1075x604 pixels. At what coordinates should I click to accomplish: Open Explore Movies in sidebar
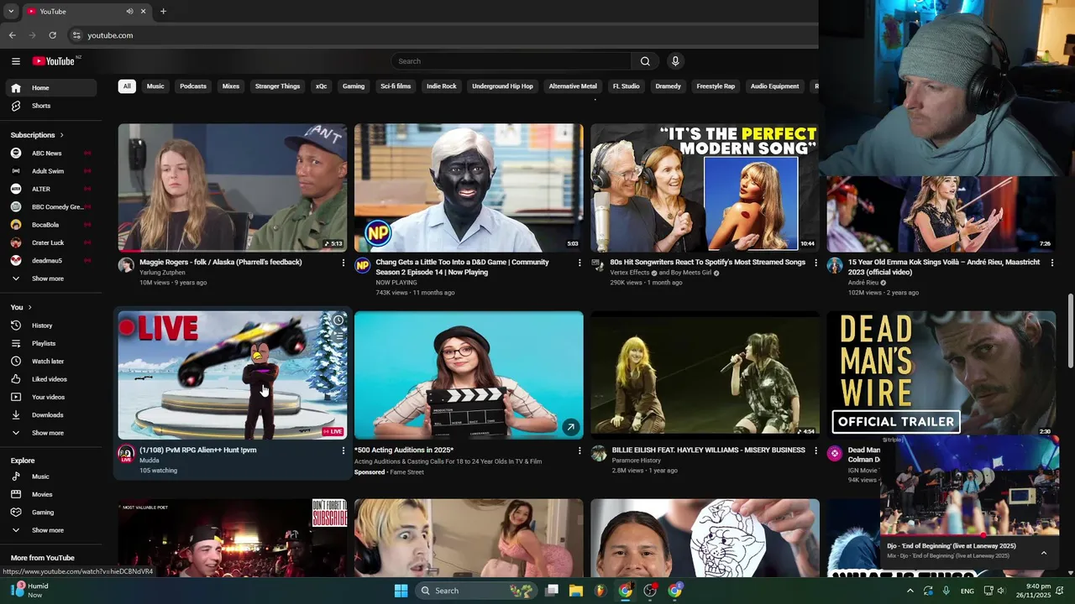[50, 494]
